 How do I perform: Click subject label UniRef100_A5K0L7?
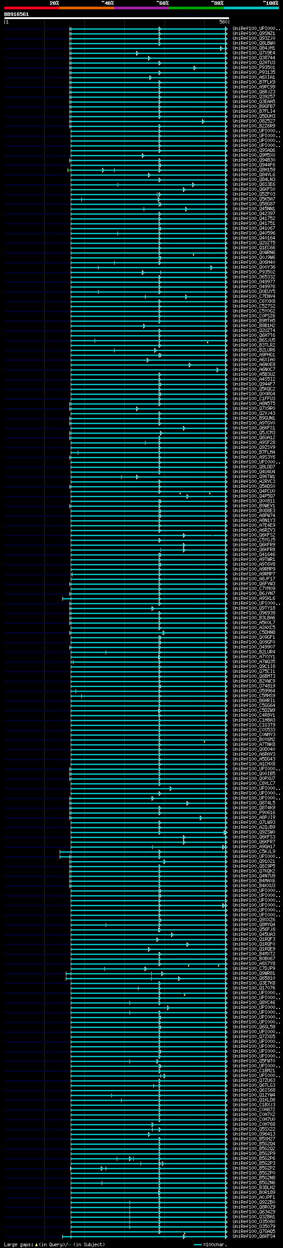coord(253,622)
